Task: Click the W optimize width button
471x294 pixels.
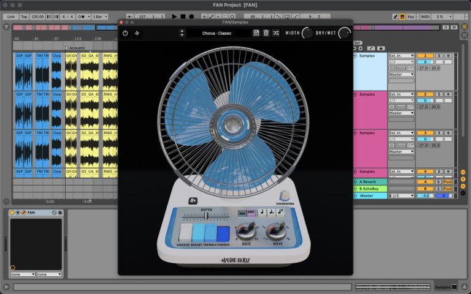Action: tap(454, 28)
